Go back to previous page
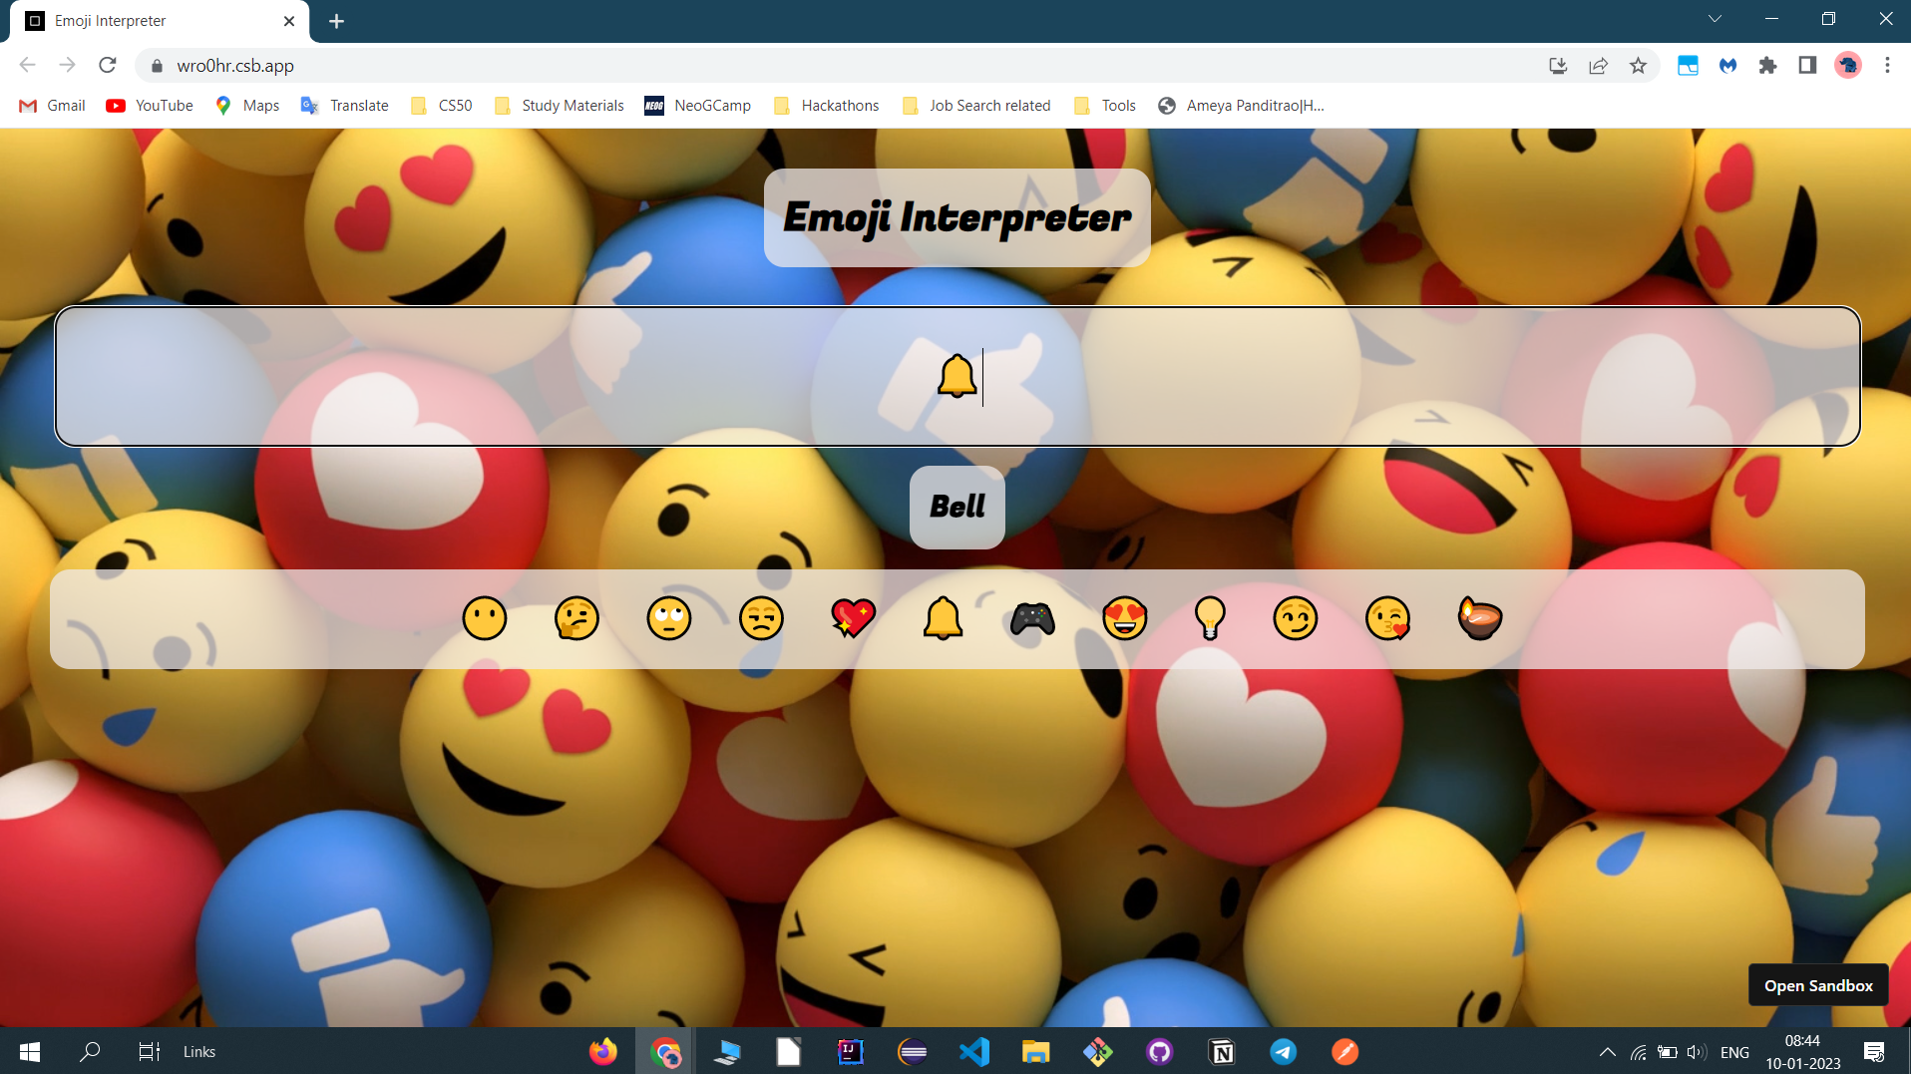Screen dimensions: 1911x1074 pyautogui.click(x=28, y=66)
